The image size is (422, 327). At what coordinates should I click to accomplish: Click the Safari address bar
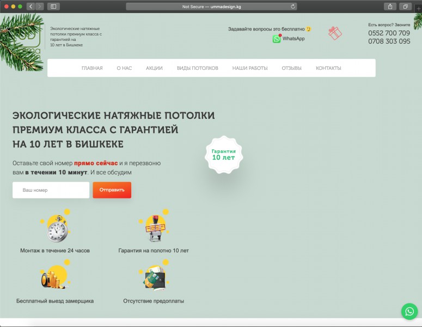[211, 7]
